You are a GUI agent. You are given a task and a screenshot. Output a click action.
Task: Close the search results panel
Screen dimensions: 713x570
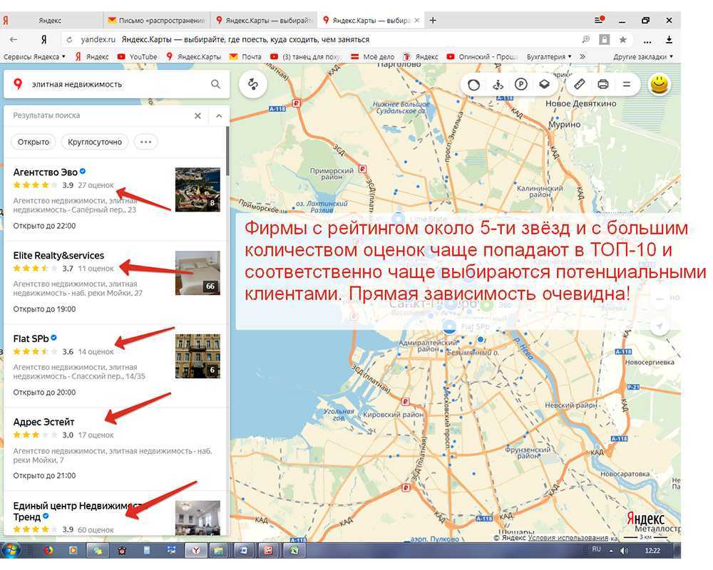pyautogui.click(x=198, y=116)
